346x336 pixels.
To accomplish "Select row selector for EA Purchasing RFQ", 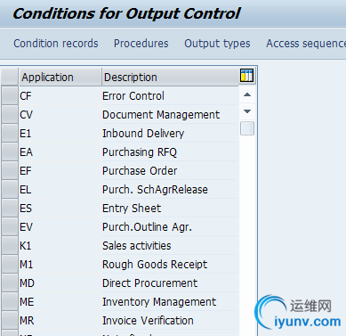I will pos(10,152).
